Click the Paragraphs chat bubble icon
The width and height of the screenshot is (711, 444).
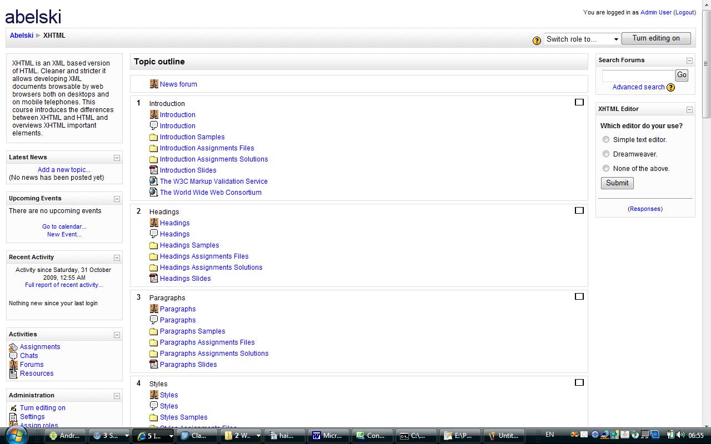point(154,320)
